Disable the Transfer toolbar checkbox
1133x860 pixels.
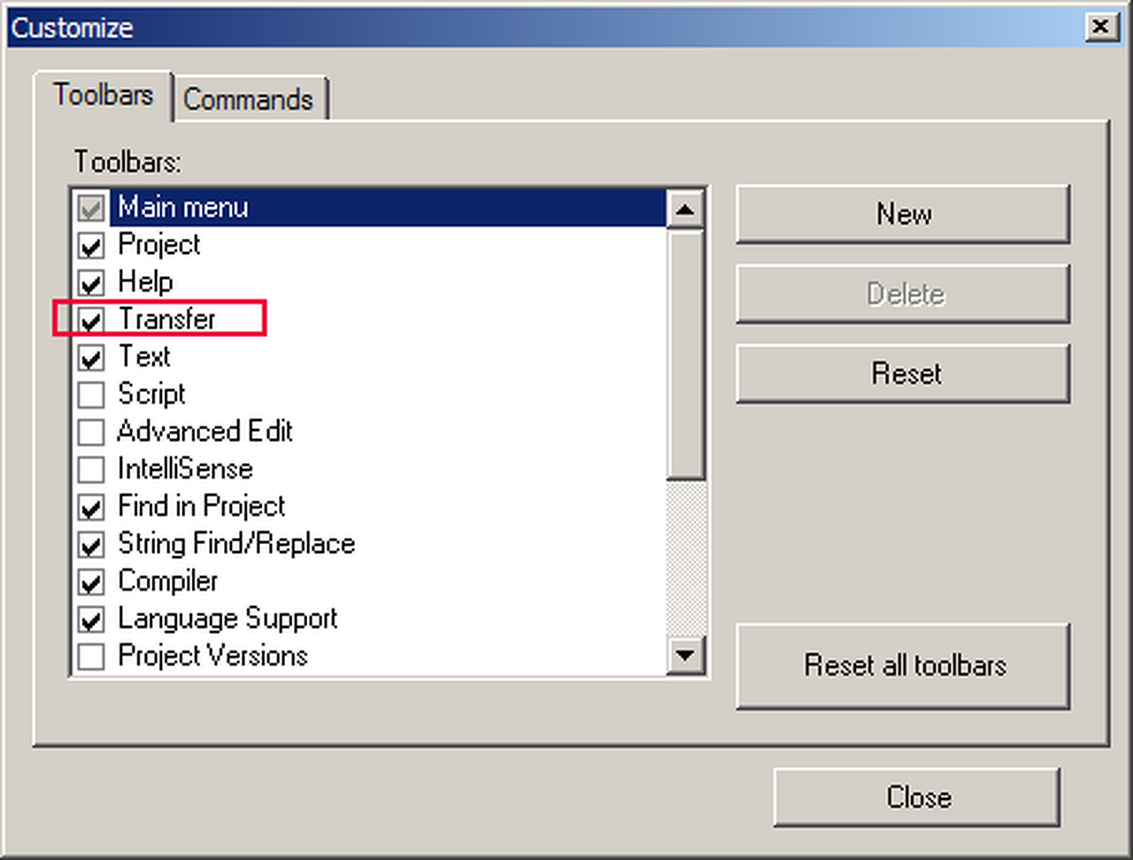pos(91,320)
